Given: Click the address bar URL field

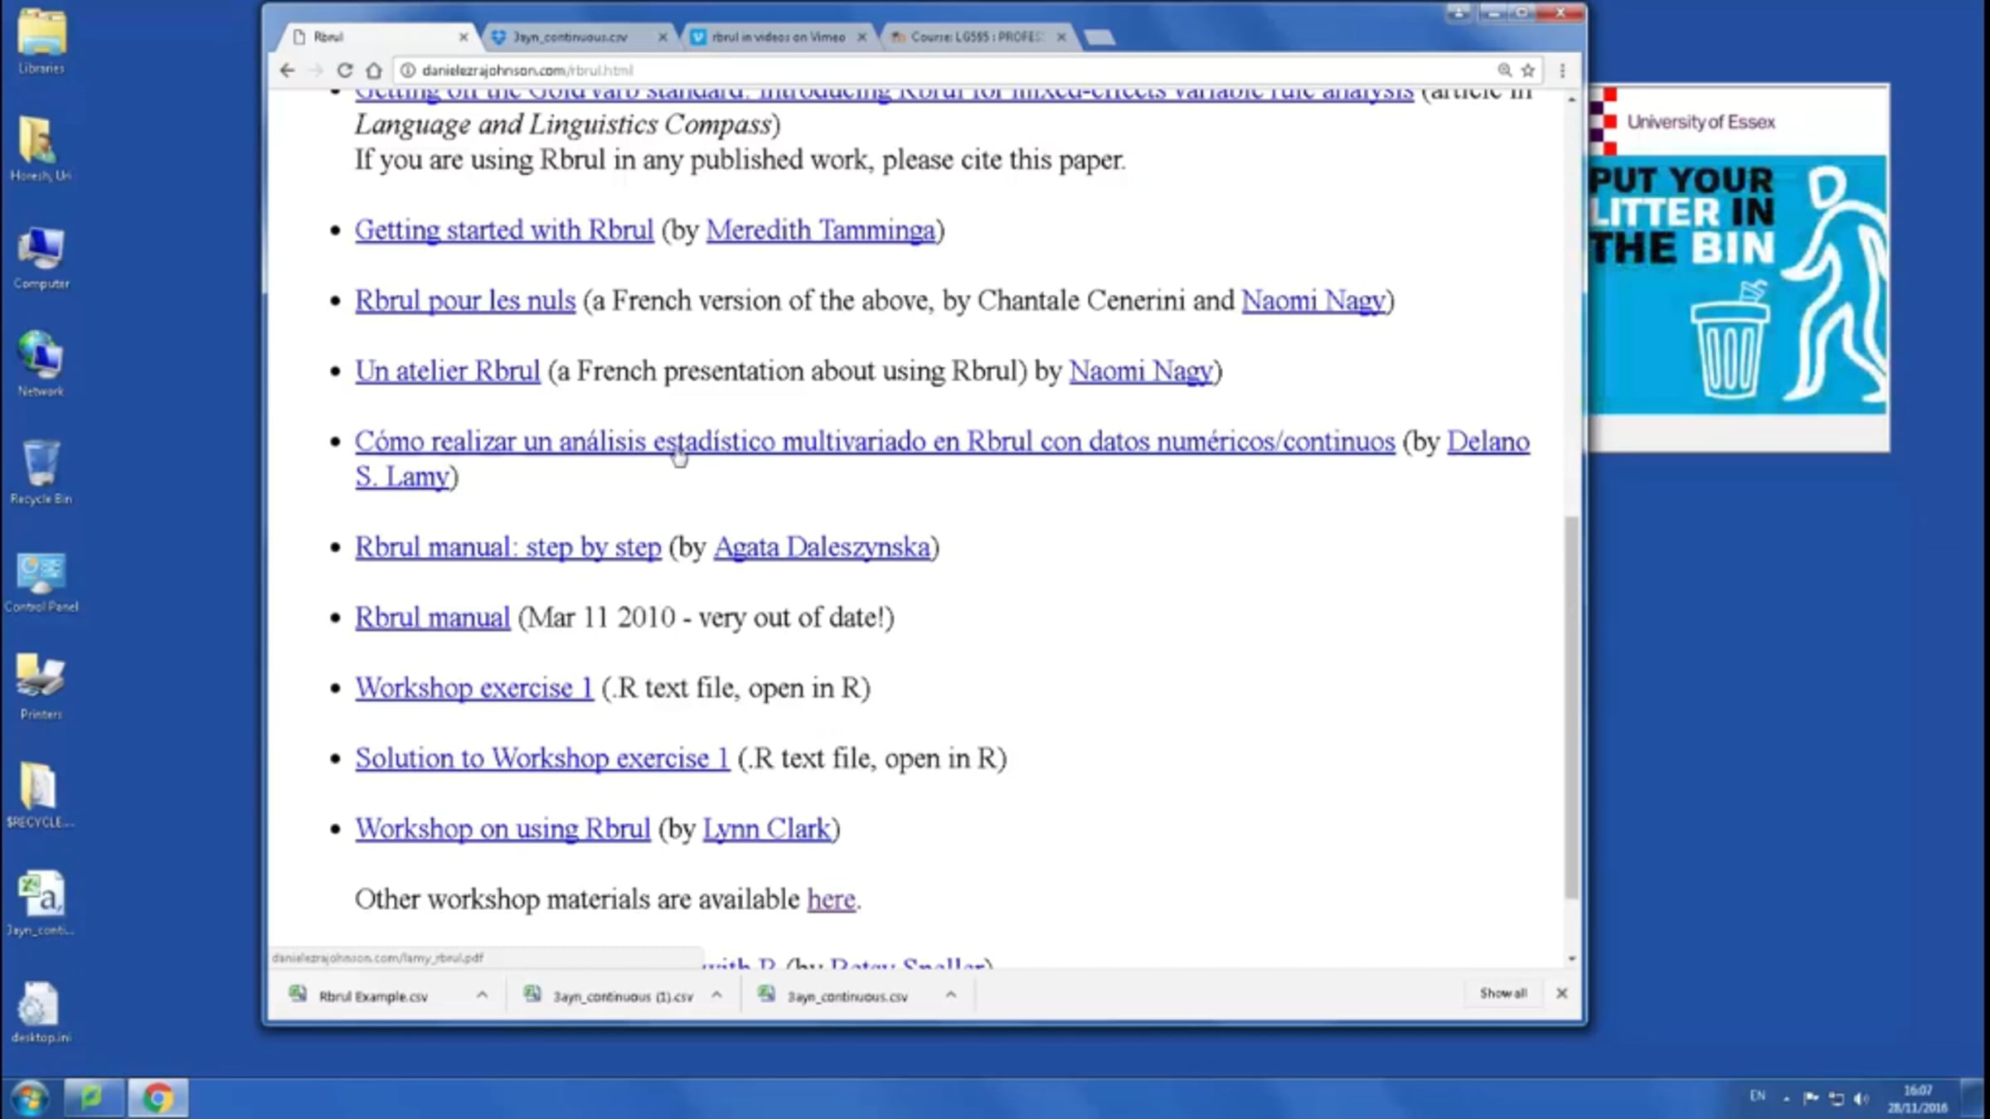Looking at the screenshot, I should click(912, 70).
